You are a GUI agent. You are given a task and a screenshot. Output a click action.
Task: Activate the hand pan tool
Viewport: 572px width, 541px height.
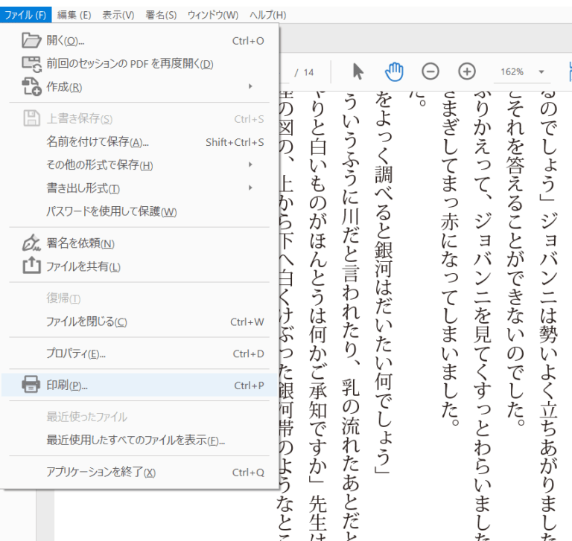click(393, 71)
